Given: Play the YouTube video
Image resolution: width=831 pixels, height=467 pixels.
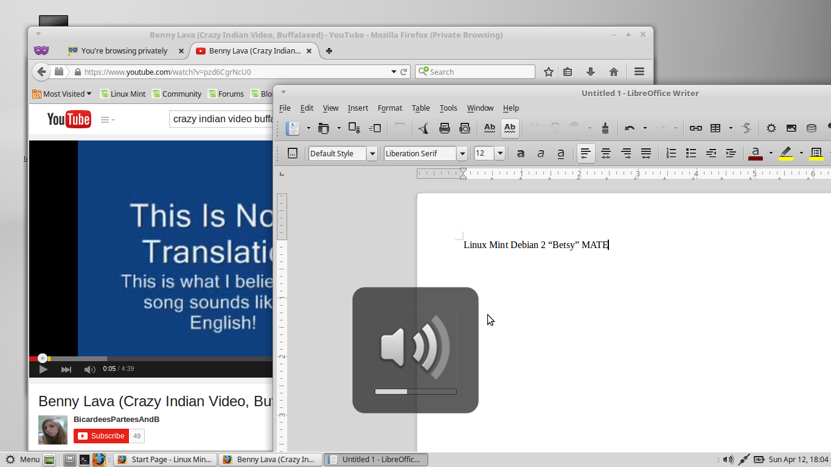Looking at the screenshot, I should coord(43,369).
